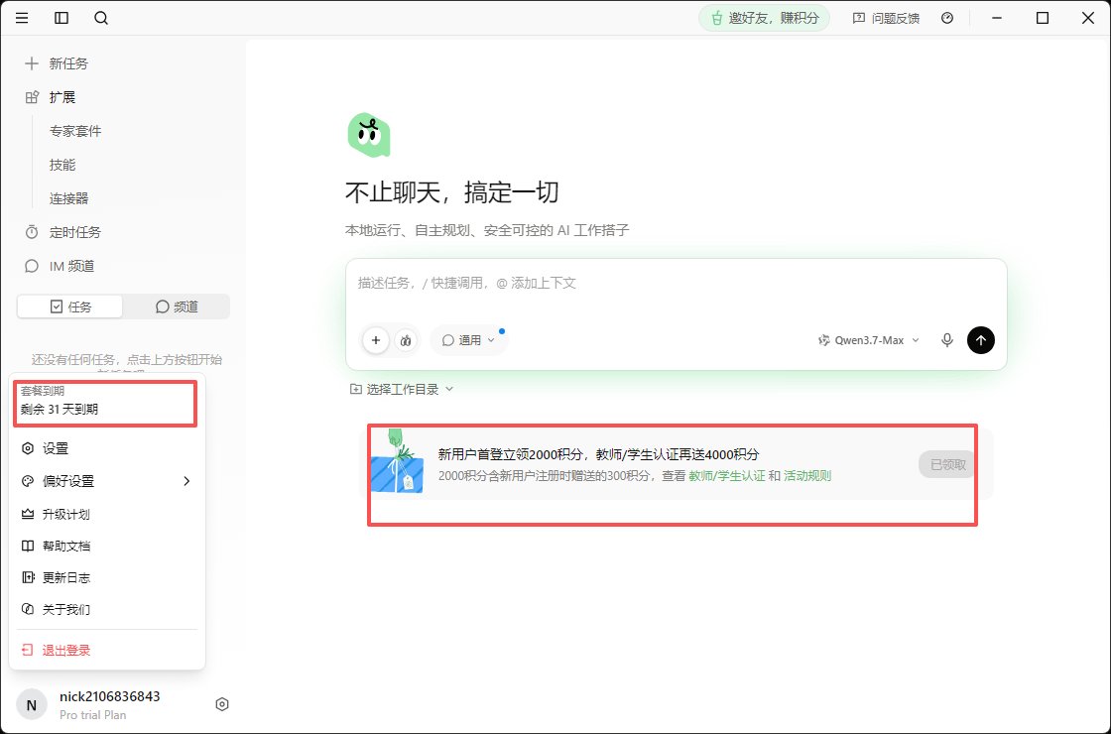Open 选择工作目录 directory dropdown
This screenshot has height=734, width=1111.
point(402,389)
